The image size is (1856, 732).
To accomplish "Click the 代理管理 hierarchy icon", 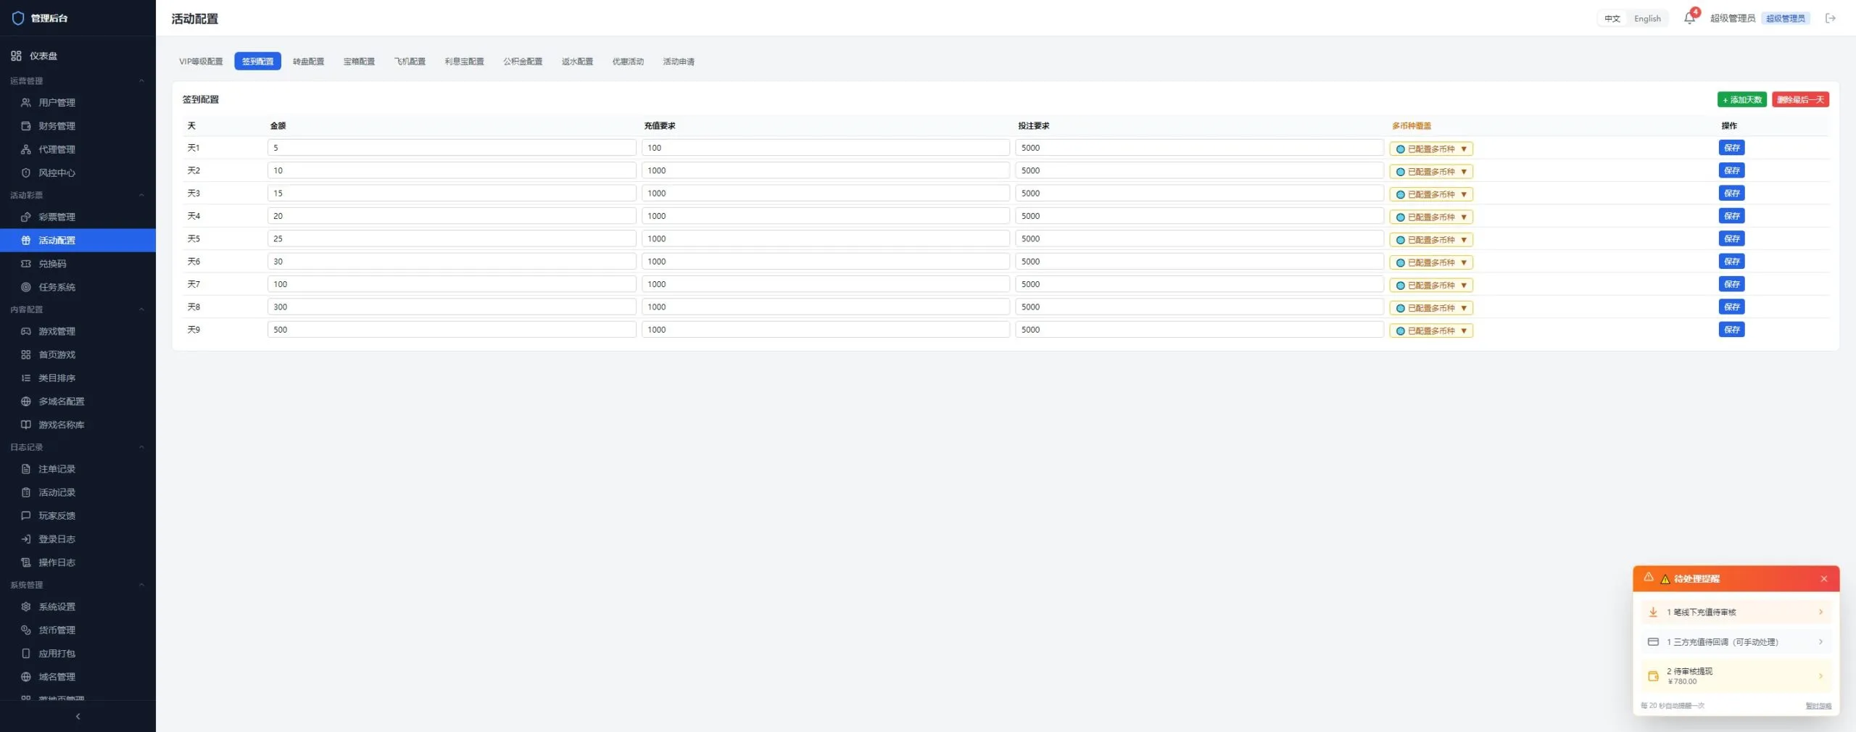I will point(26,149).
